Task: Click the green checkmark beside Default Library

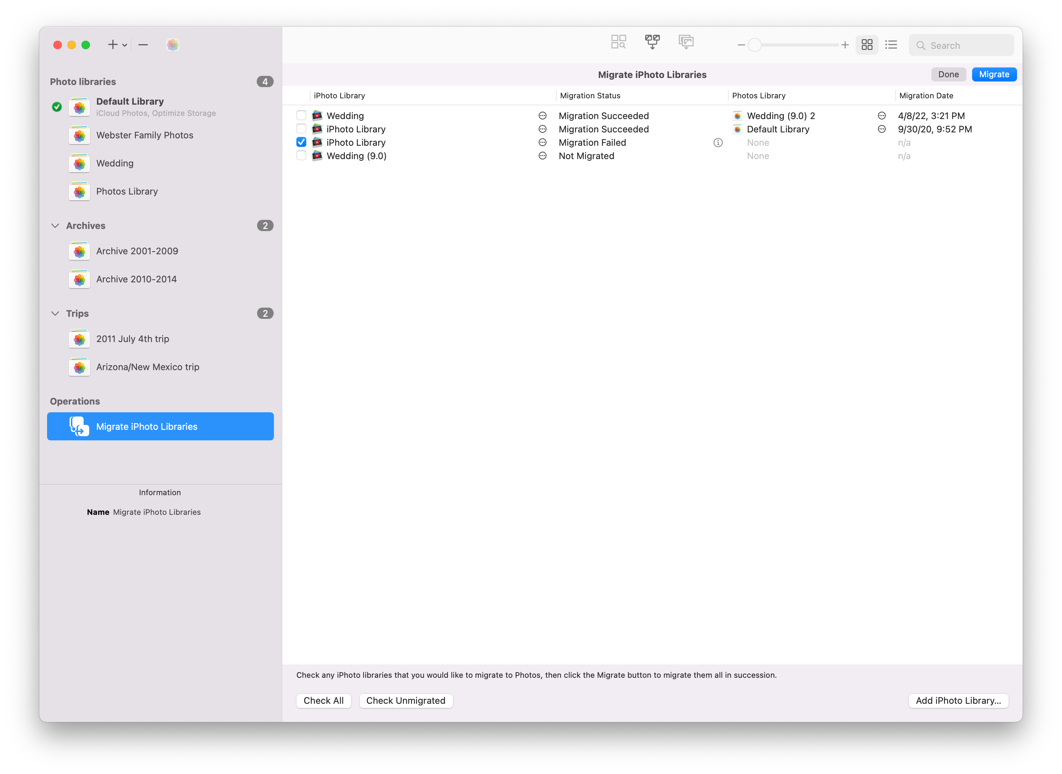Action: [x=57, y=107]
